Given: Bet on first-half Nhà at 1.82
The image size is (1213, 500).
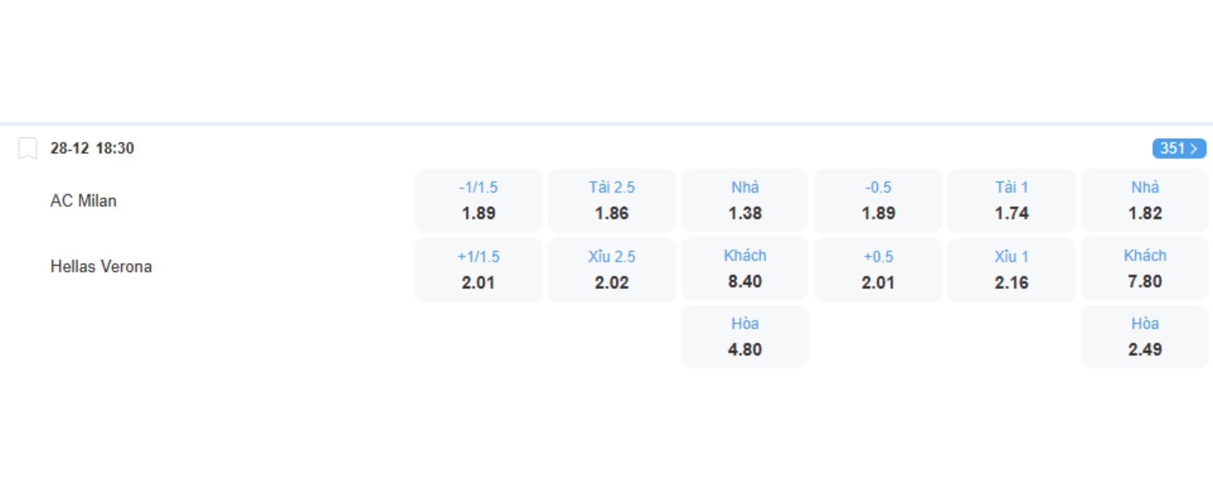Looking at the screenshot, I should (1145, 201).
